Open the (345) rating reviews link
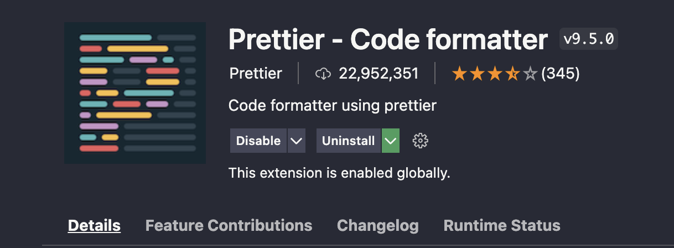674x248 pixels. pos(560,74)
